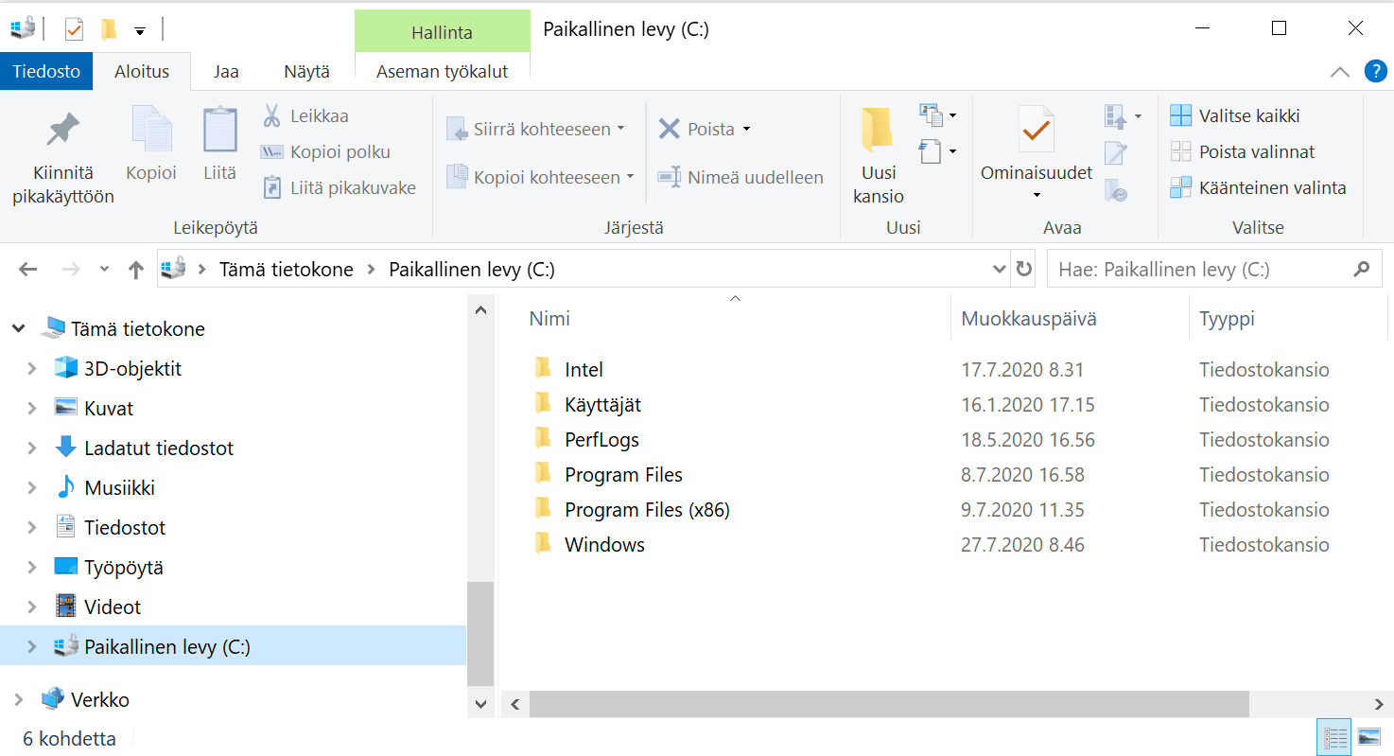Open the Tiedosto file menu
This screenshot has width=1394, height=756.
click(46, 71)
